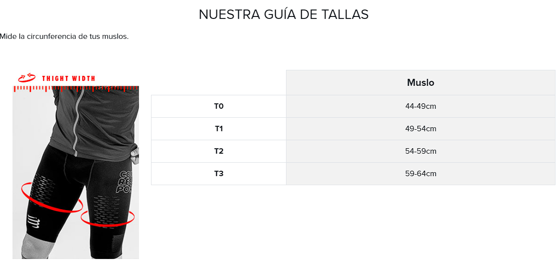Click the red rotation arrows icon
The width and height of the screenshot is (557, 266).
(27, 78)
